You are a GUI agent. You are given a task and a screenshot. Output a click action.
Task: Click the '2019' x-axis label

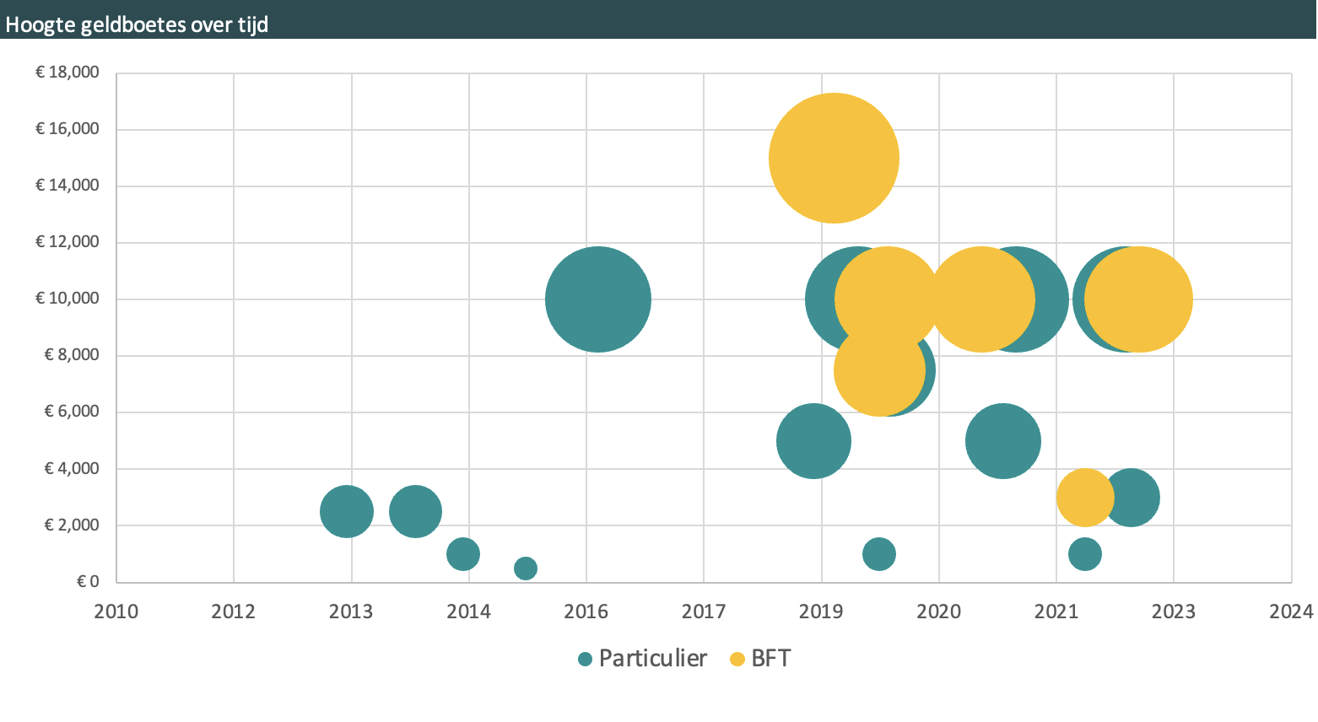point(821,612)
